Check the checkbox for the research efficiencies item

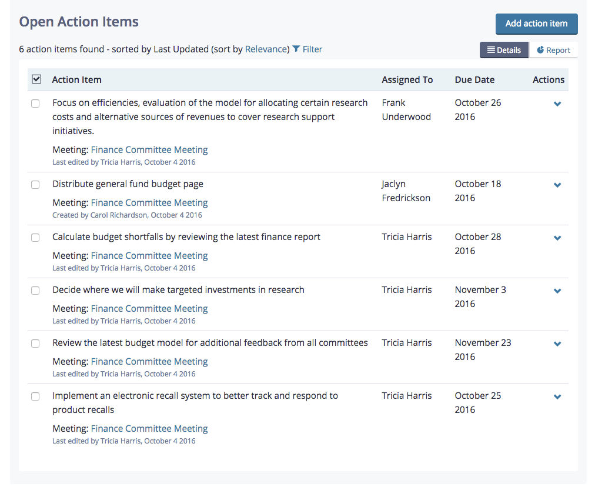tap(35, 104)
